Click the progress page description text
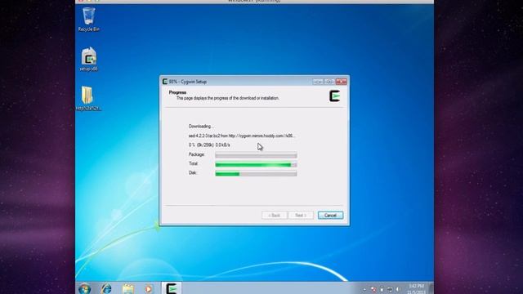 [227, 98]
